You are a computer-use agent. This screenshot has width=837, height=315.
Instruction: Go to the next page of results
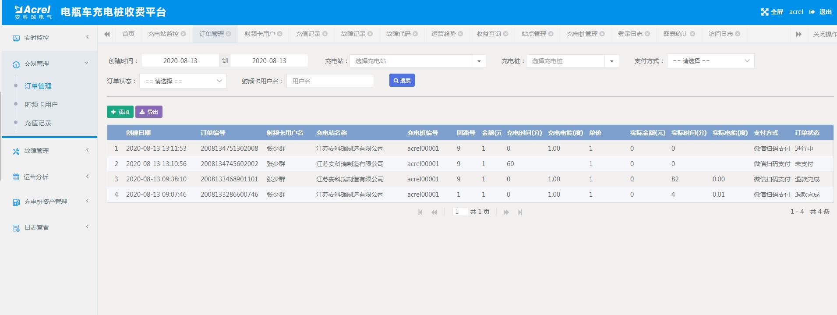506,212
